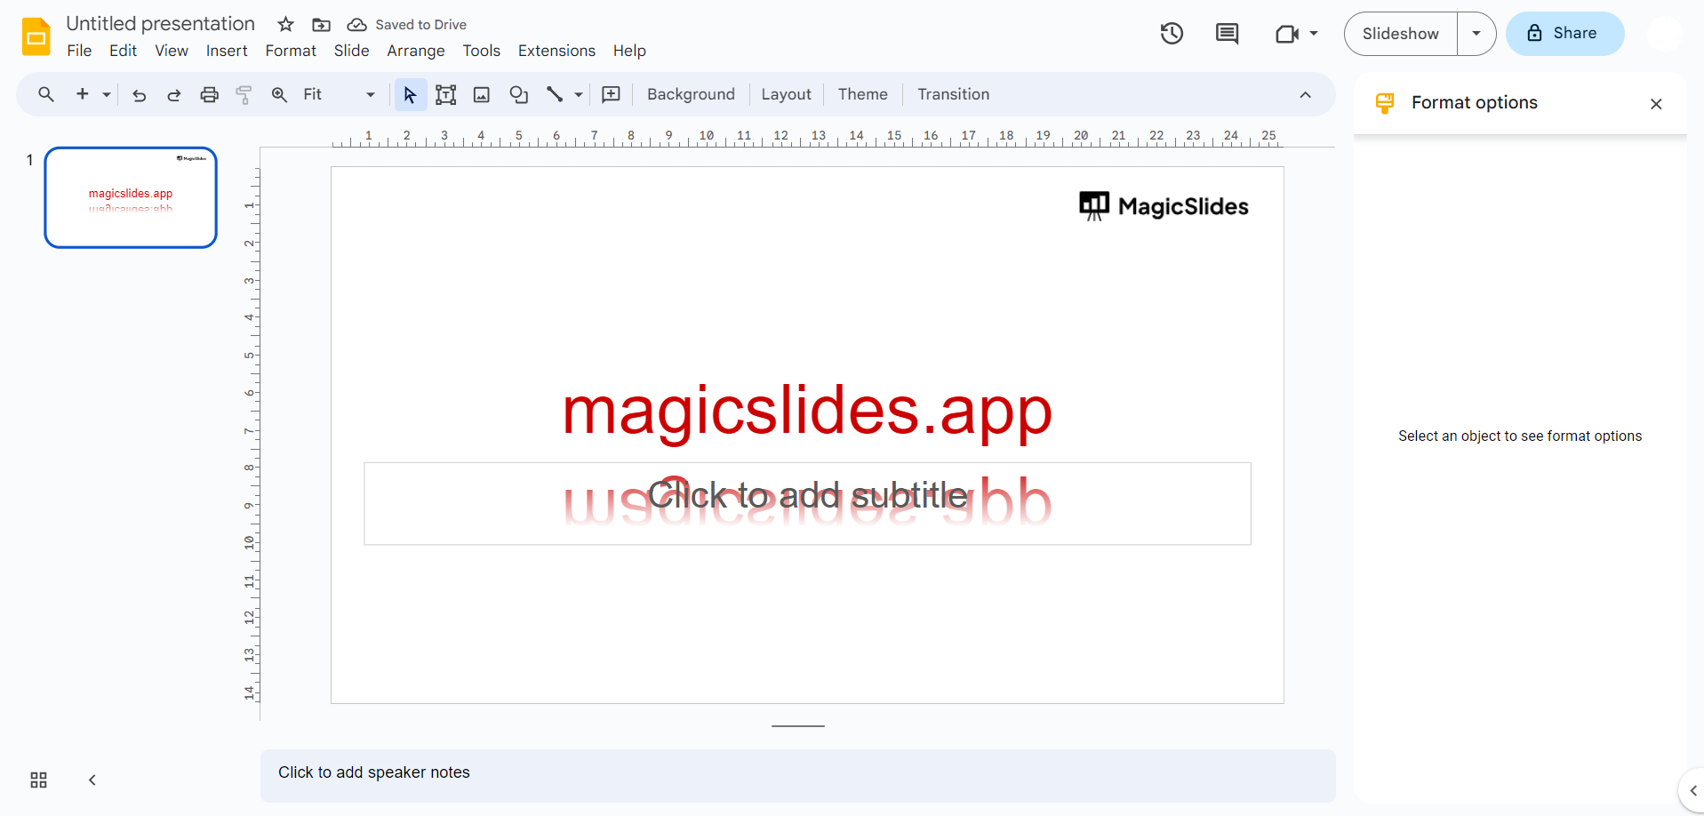Insert a shape from toolbar

click(x=519, y=94)
